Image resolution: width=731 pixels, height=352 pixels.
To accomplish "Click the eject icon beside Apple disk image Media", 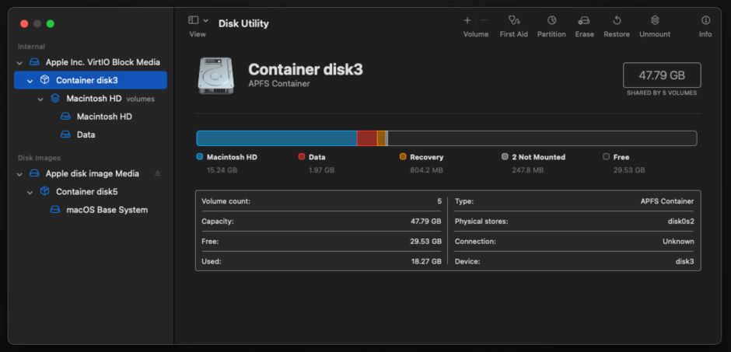I will click(158, 174).
